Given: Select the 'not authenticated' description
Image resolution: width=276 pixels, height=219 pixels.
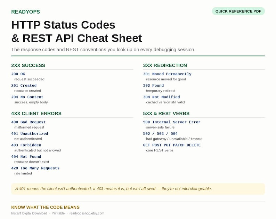Looking at the screenshot, I should 28,139.
